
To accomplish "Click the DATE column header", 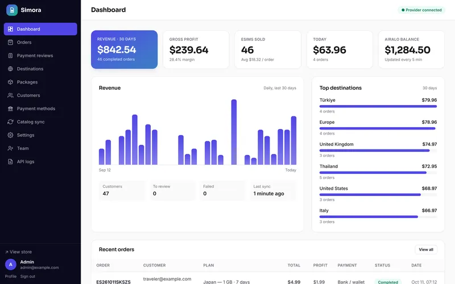I will (416, 265).
